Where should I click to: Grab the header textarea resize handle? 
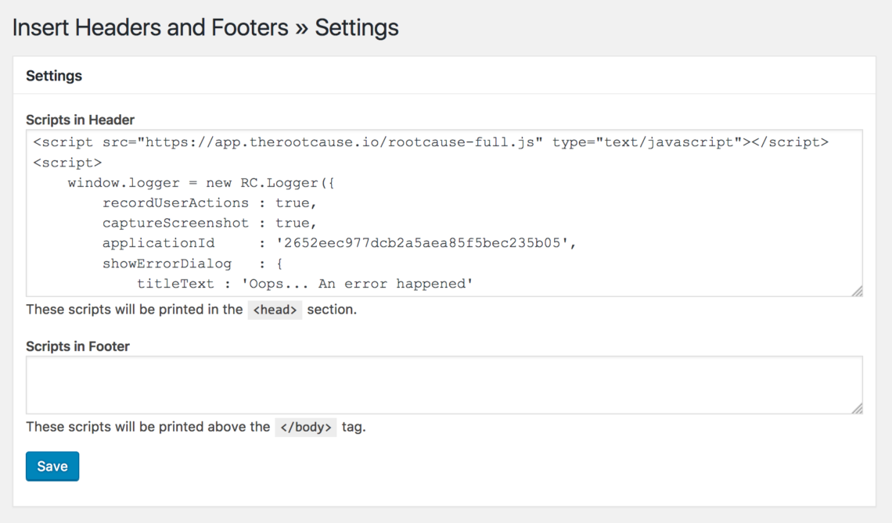[x=858, y=292]
